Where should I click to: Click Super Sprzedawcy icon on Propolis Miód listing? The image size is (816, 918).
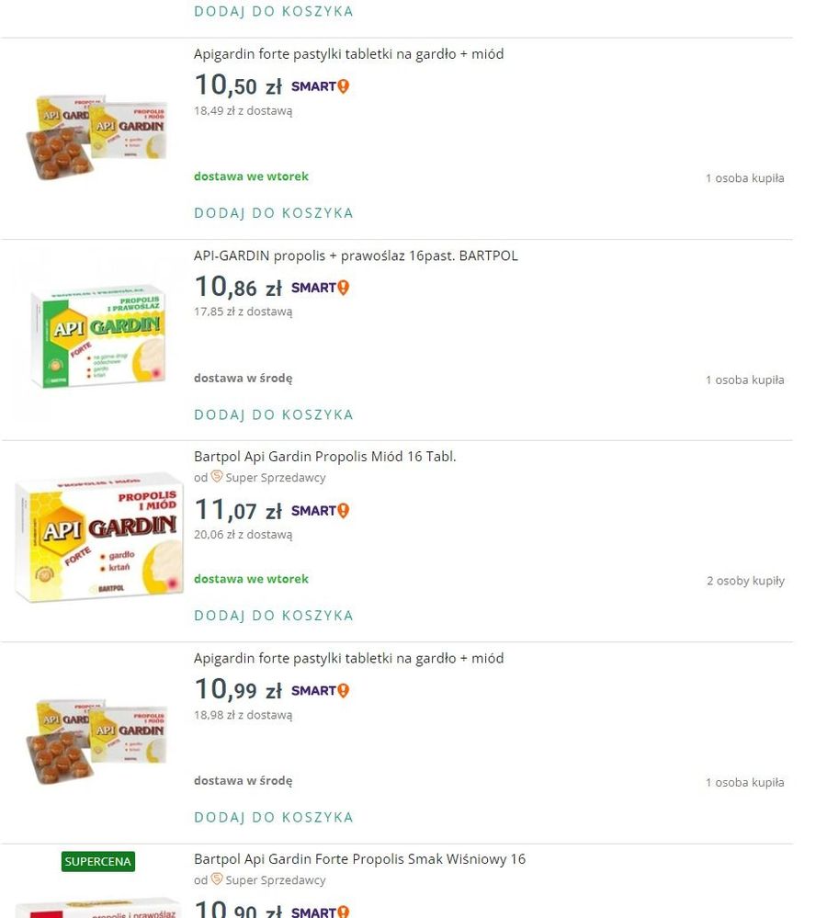pos(217,477)
